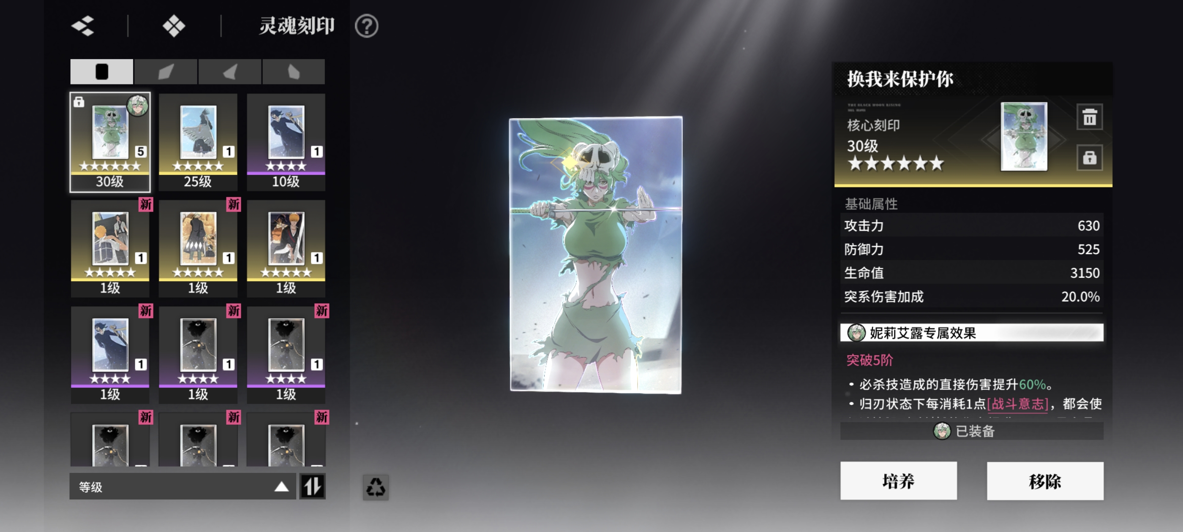Click the engraving thumbnail in detail panel
Viewport: 1183px width, 532px height.
[1024, 136]
